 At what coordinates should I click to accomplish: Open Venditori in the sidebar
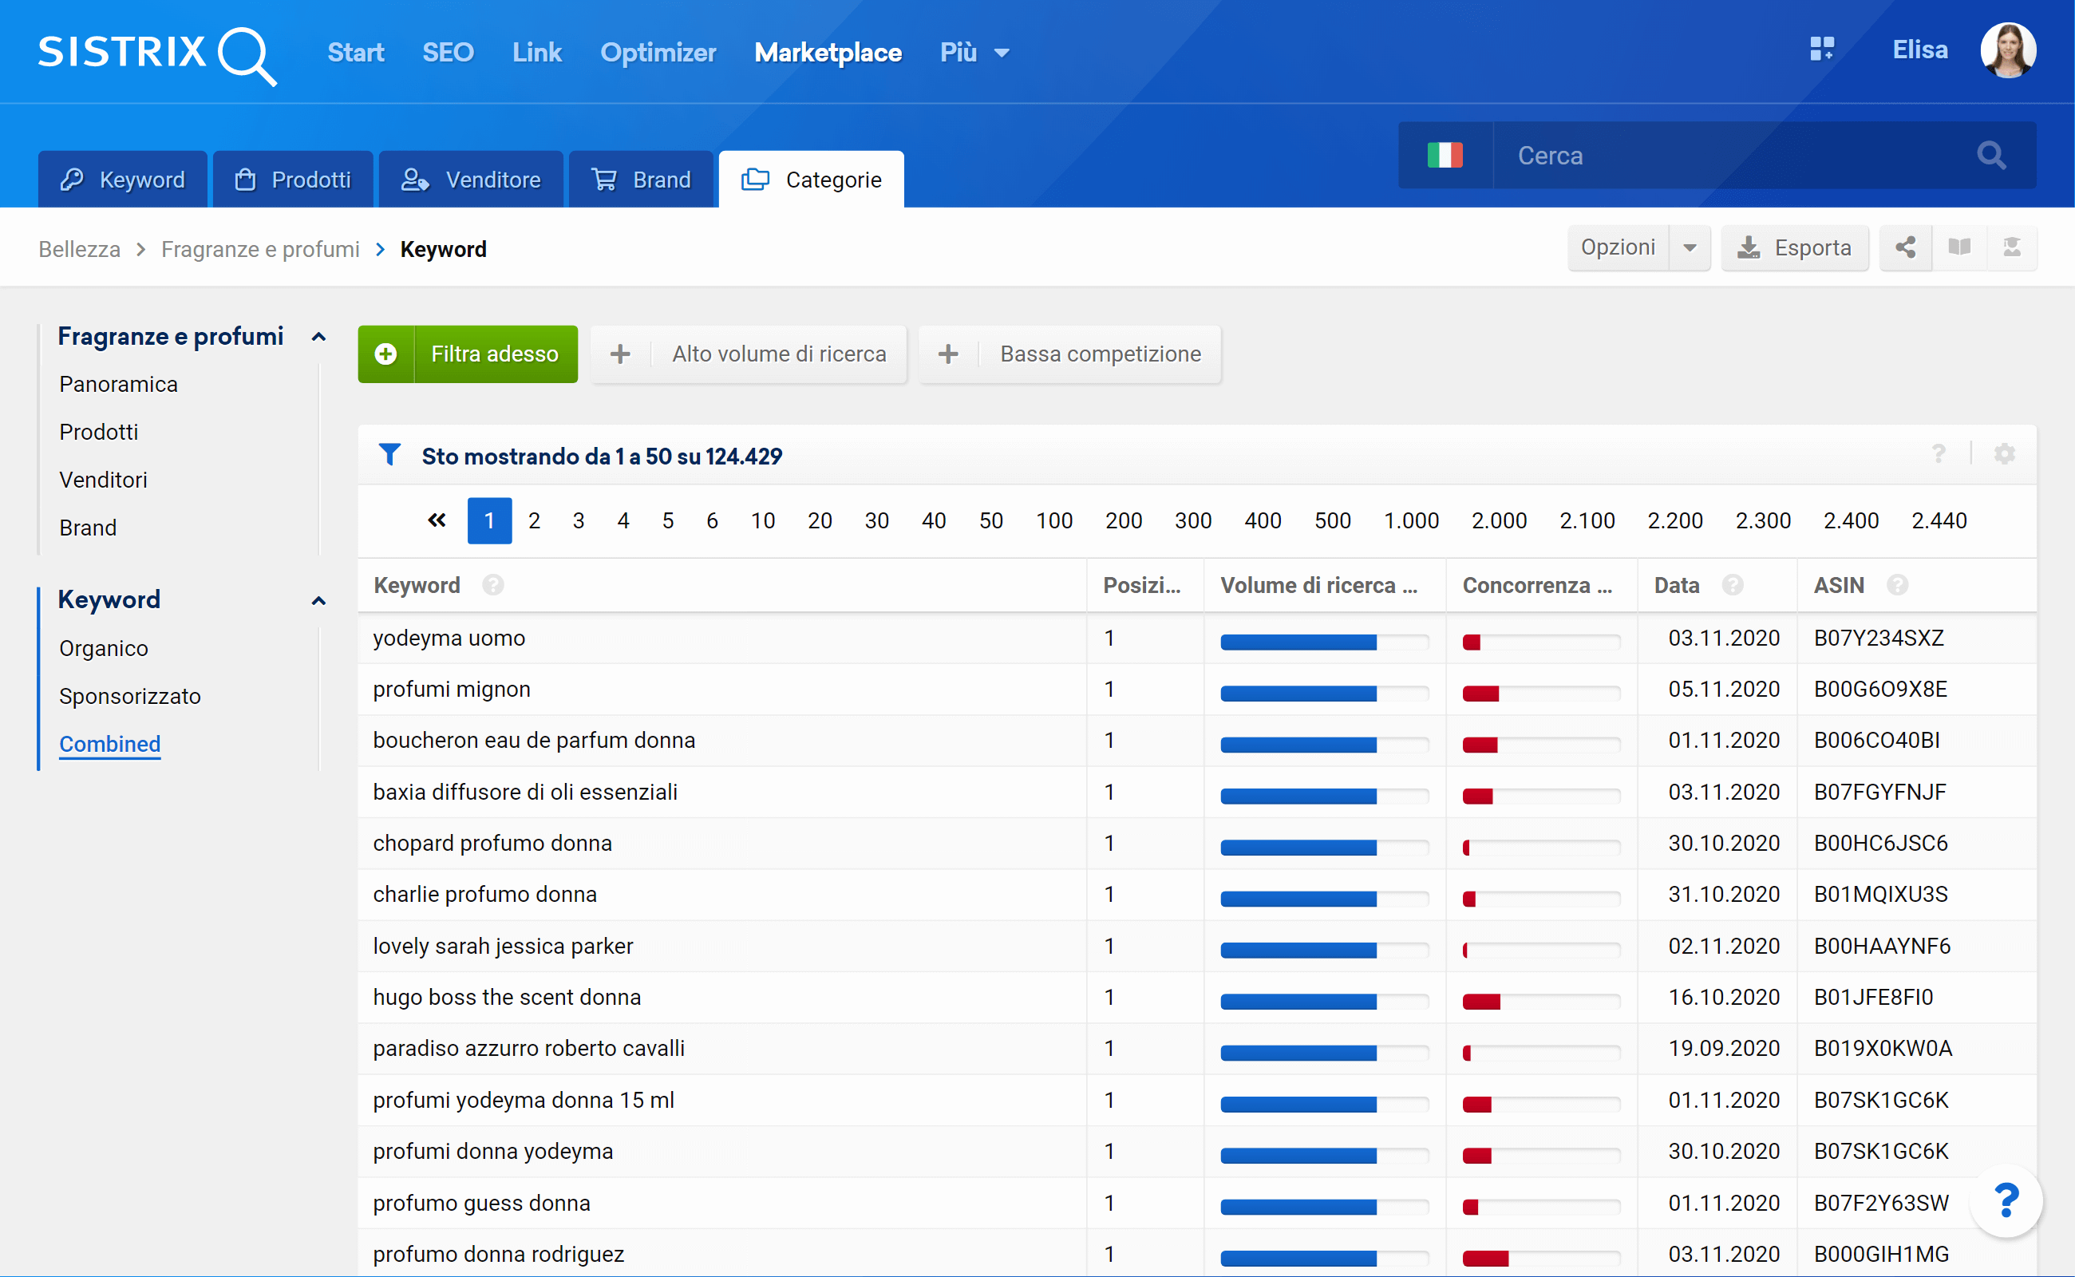(x=103, y=480)
